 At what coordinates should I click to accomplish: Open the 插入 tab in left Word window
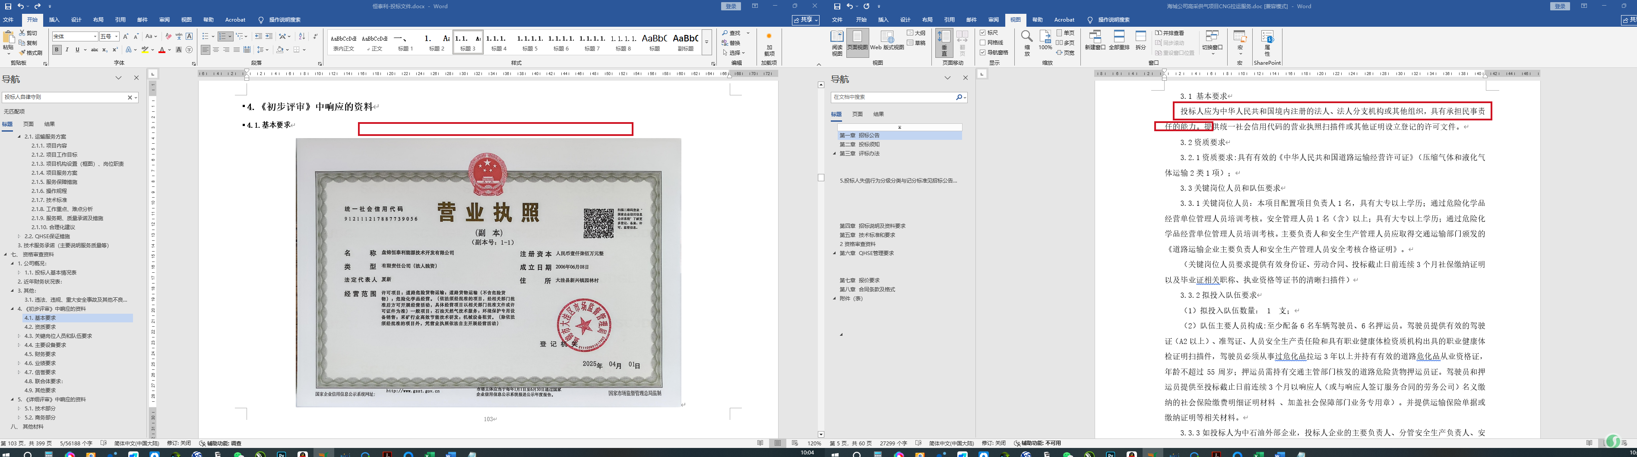(x=54, y=20)
